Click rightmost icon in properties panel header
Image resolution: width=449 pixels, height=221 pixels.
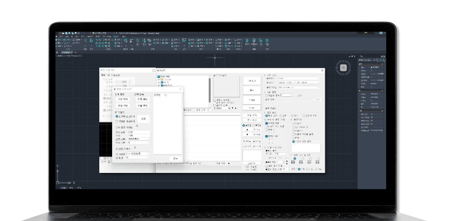pos(384,60)
